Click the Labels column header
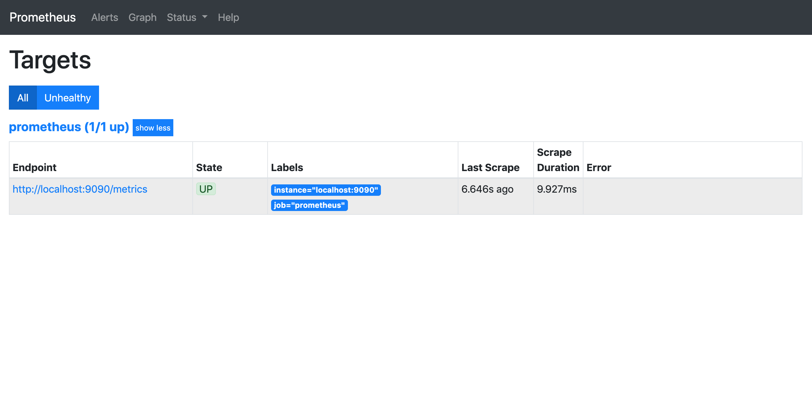The width and height of the screenshot is (812, 403). 287,168
